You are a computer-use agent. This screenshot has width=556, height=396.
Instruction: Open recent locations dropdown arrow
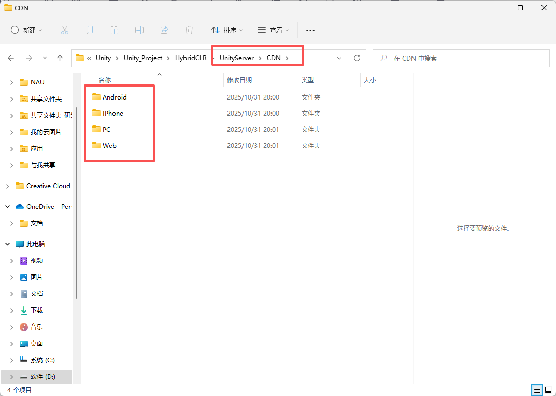tap(45, 58)
